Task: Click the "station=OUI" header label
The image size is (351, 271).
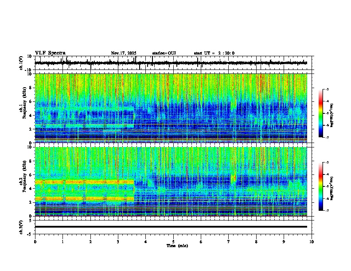Action: coord(164,53)
